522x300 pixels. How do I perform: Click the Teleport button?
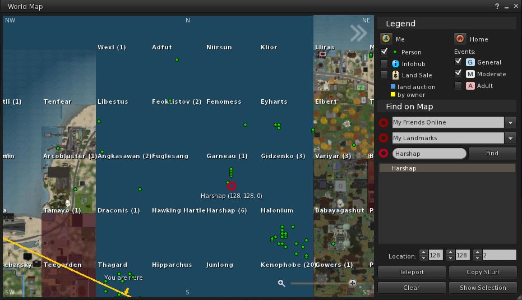(411, 272)
